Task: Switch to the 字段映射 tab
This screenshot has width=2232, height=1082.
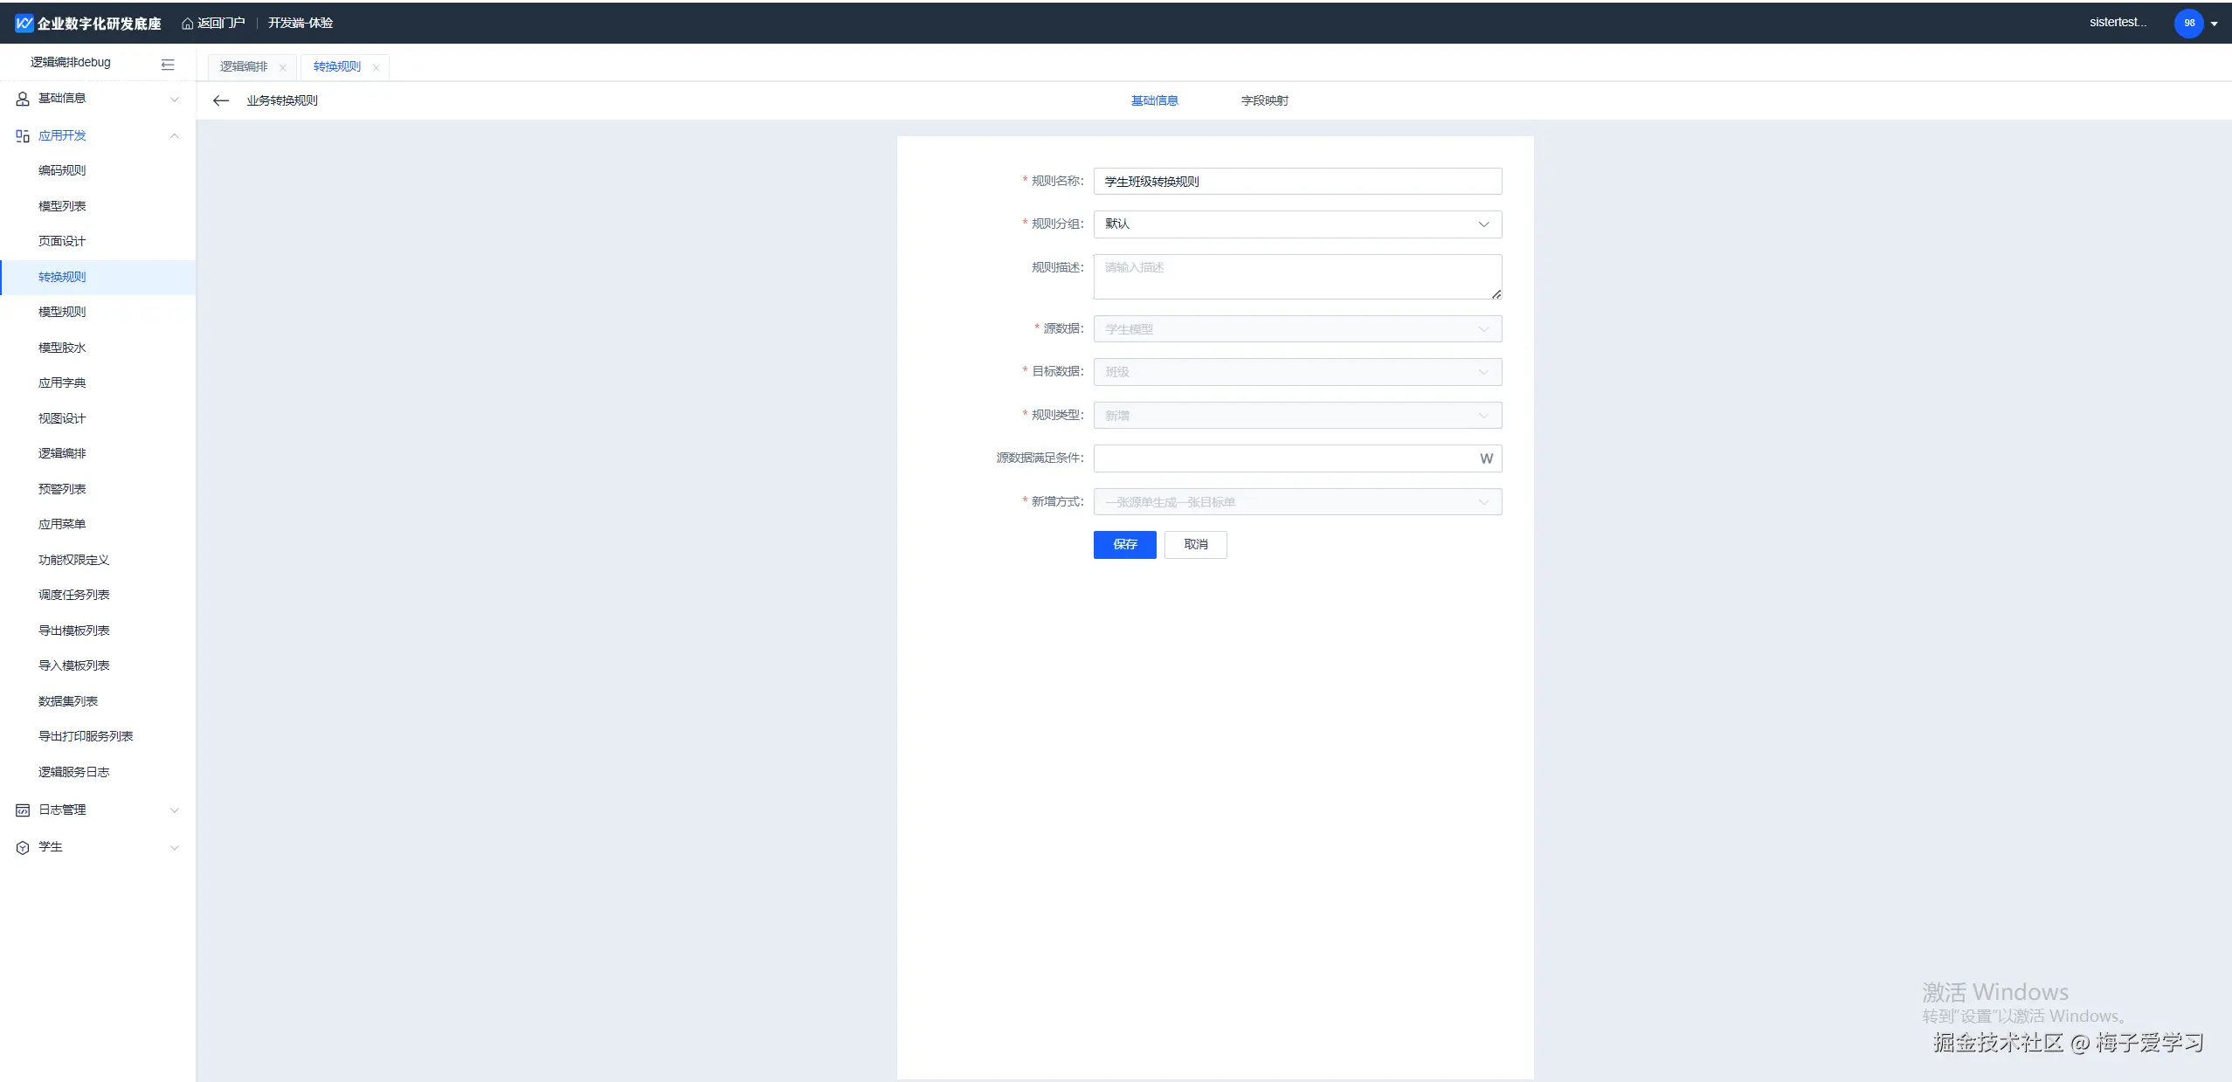Action: [x=1264, y=101]
